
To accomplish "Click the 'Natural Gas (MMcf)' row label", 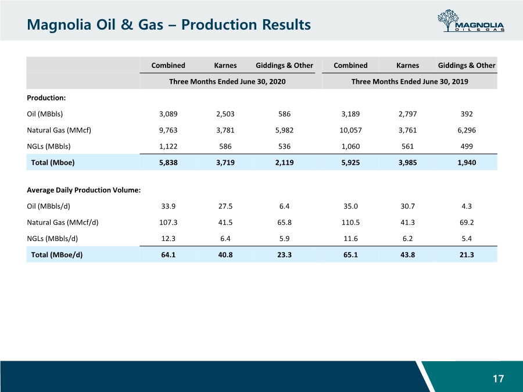I will tap(59, 130).
